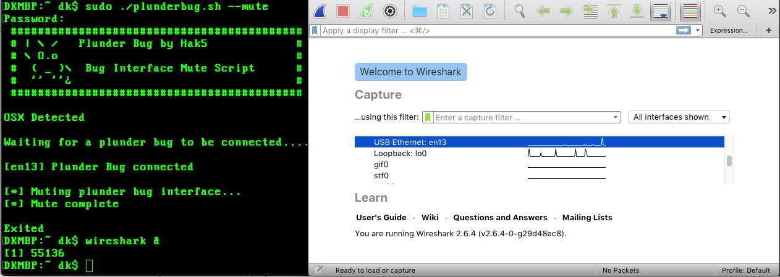Open Expression... filter builder
Screen dimensions: 780x277
coord(729,30)
